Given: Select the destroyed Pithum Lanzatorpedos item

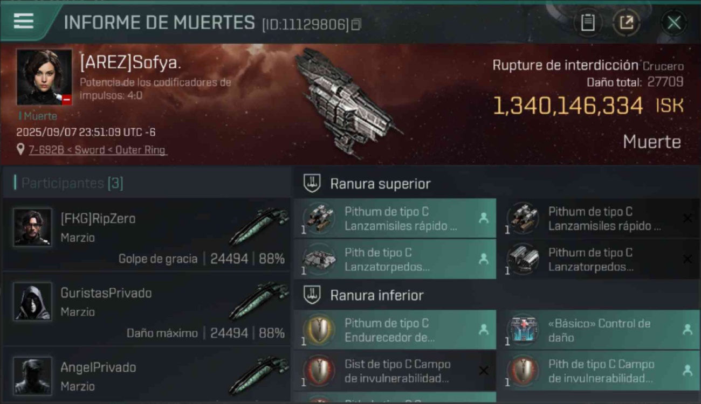Looking at the screenshot, I should (x=599, y=259).
